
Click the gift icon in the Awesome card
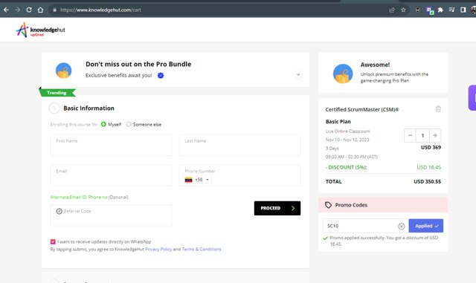(x=343, y=74)
